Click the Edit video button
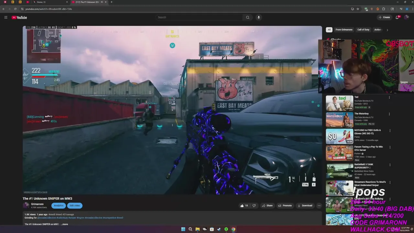The width and height of the screenshot is (414, 233). (75, 205)
